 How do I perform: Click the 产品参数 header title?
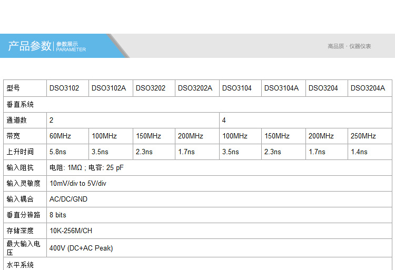[x=29, y=46]
